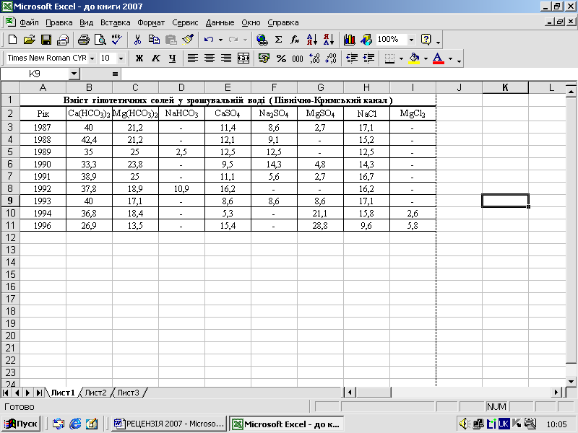Click the Internet Explorer quick launch icon

click(75, 424)
